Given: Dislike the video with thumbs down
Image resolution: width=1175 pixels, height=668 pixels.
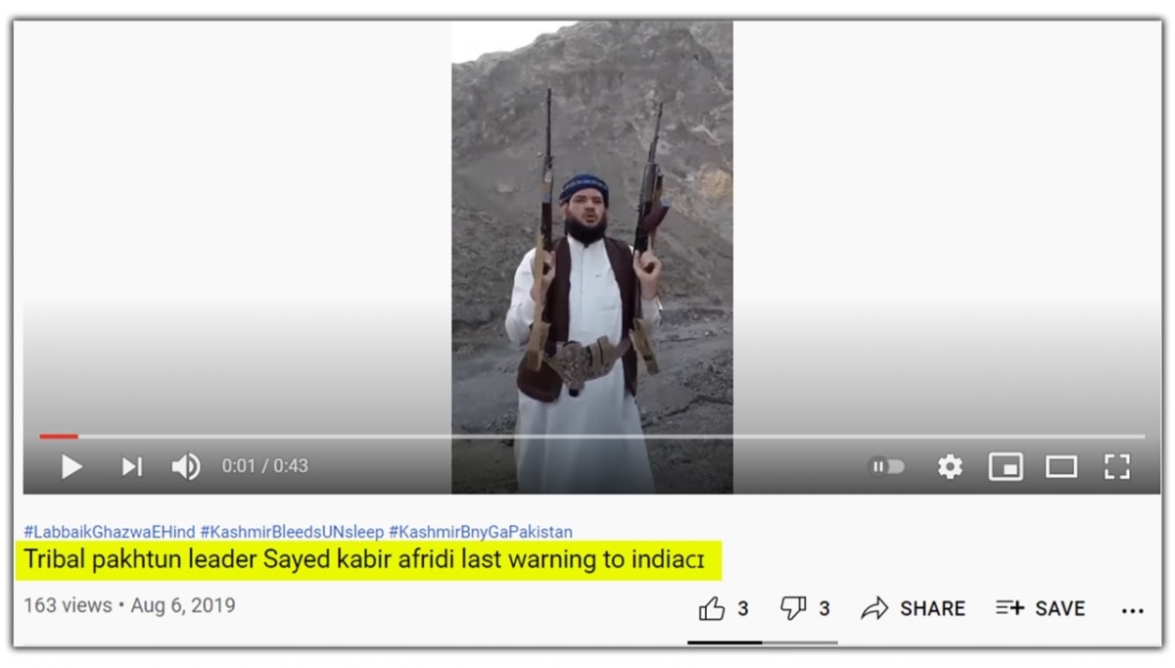Looking at the screenshot, I should (805, 609).
